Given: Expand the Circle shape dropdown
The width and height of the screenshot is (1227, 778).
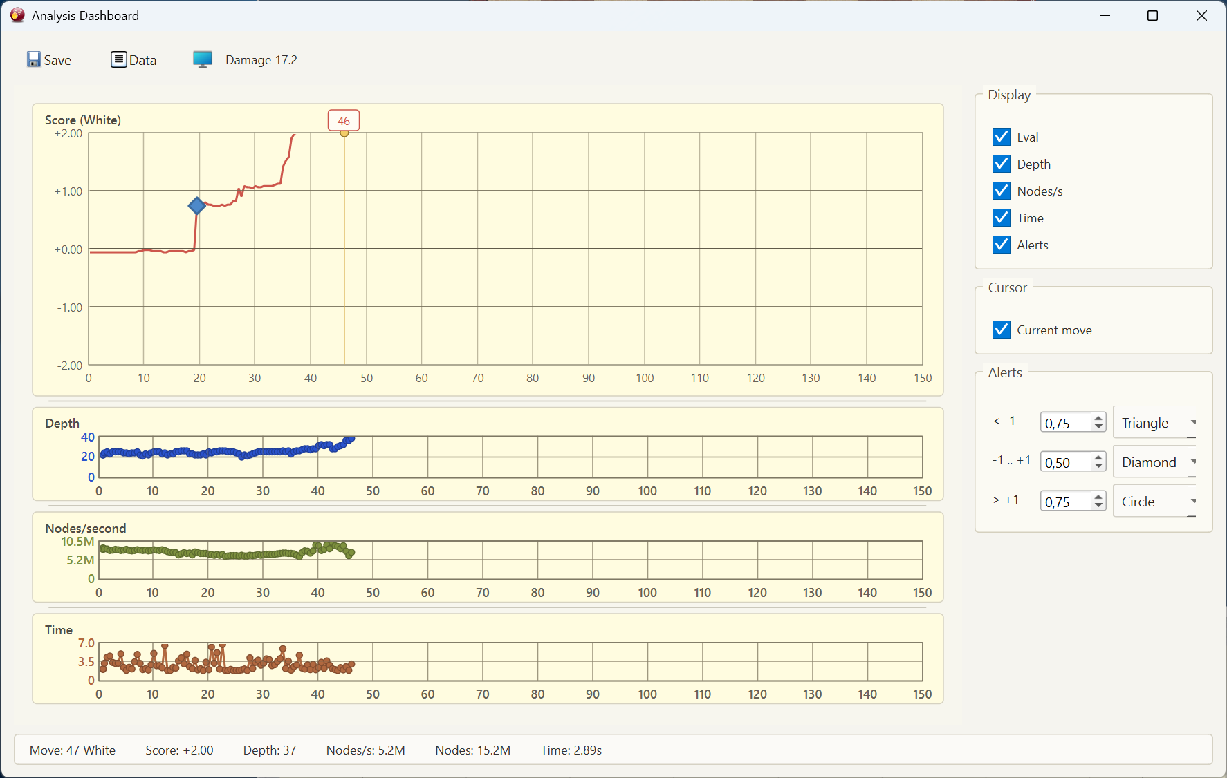Looking at the screenshot, I should point(1155,501).
